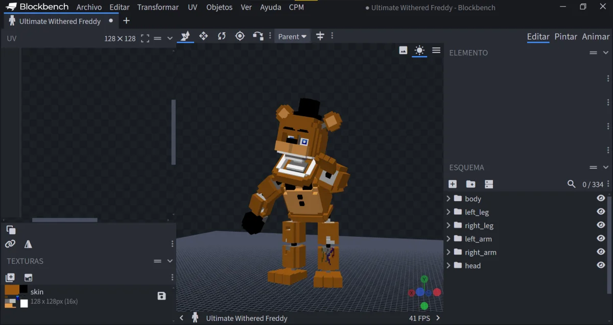Viewport: 613px width, 325px height.
Task: Add a new cube in Esquema
Action: [x=453, y=184]
